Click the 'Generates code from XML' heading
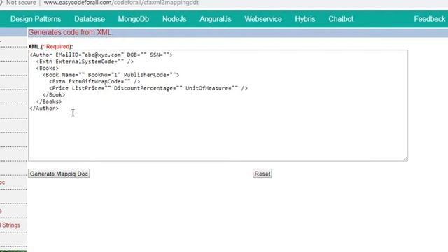This screenshot has height=252, width=448. [x=70, y=32]
